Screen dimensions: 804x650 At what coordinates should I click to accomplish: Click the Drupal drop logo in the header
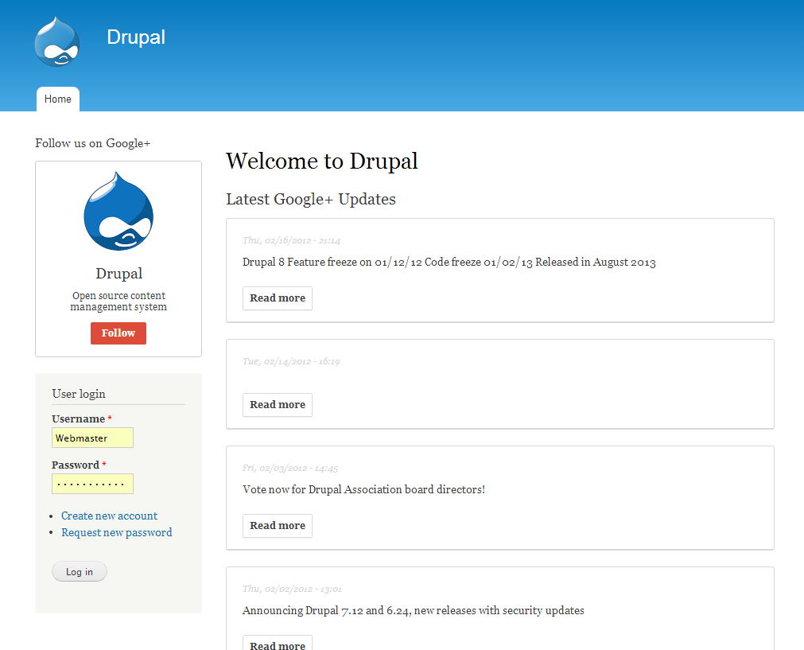(x=57, y=41)
